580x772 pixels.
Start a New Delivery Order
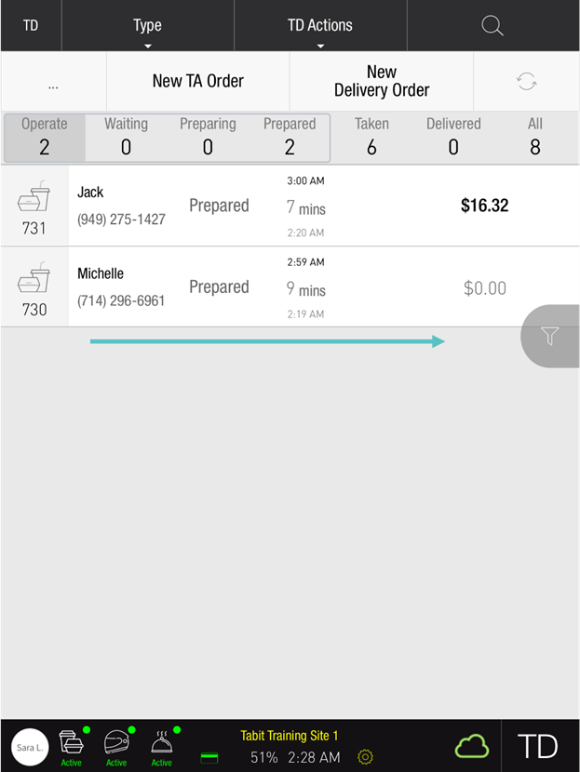pos(382,81)
